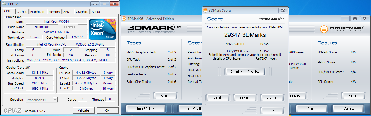Switch to the Caches tab
The width and height of the screenshot is (371, 116).
pyautogui.click(x=22, y=12)
